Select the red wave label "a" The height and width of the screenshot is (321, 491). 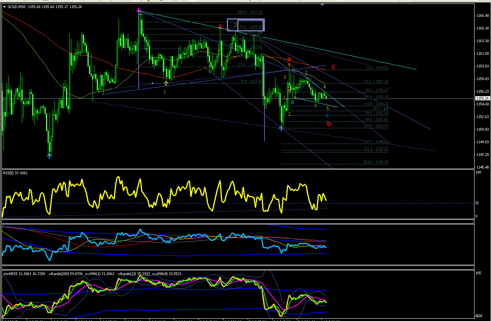[x=289, y=59]
